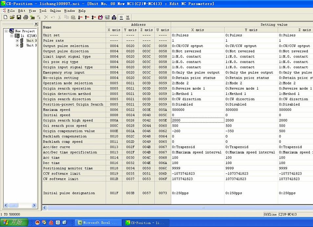Image resolution: width=313 pixels, height=227 pixels.
Task: Collapse the li (CJ1M) PLC node
Action: click(x=11, y=36)
